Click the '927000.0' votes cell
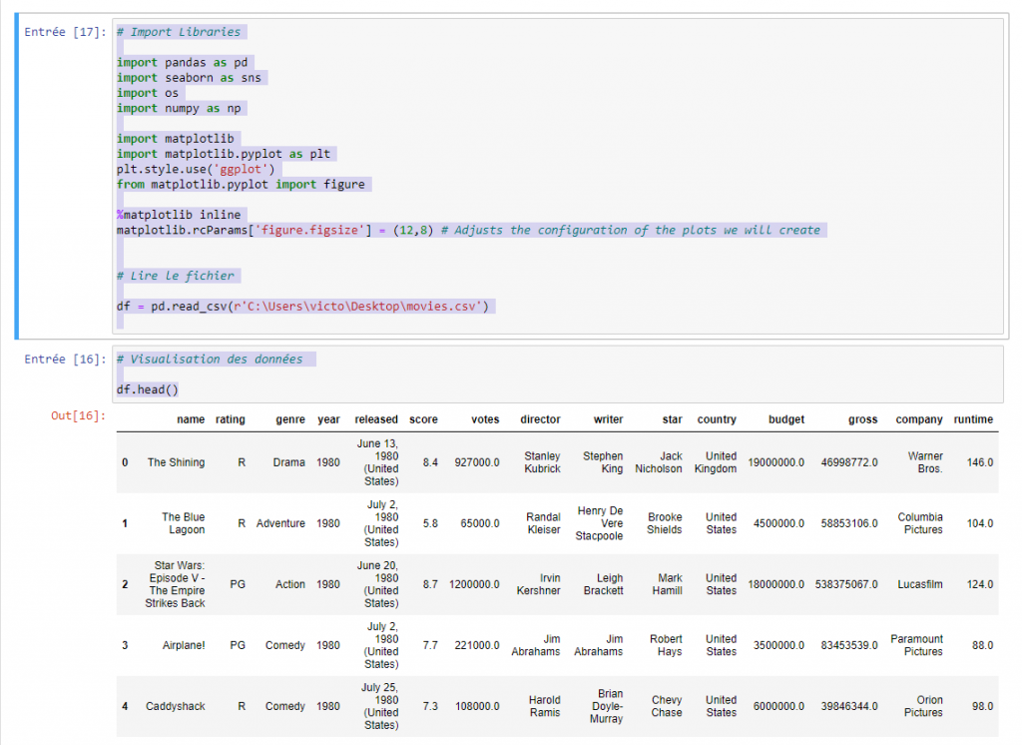Screen dimensions: 1022x745 tap(477, 462)
